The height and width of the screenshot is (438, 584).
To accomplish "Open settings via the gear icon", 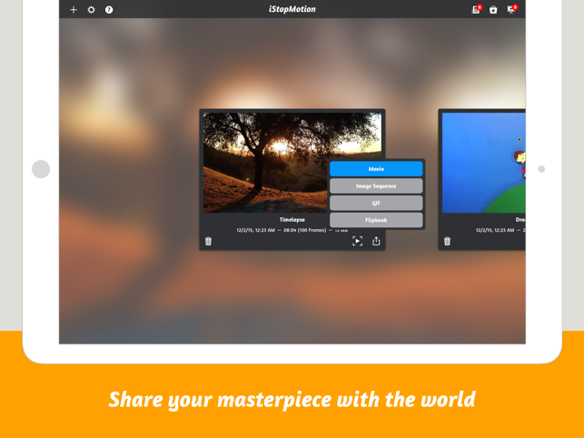I will pyautogui.click(x=91, y=10).
